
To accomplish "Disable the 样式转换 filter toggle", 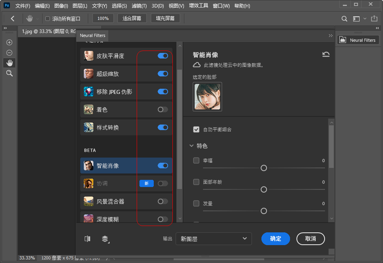I will pyautogui.click(x=162, y=127).
